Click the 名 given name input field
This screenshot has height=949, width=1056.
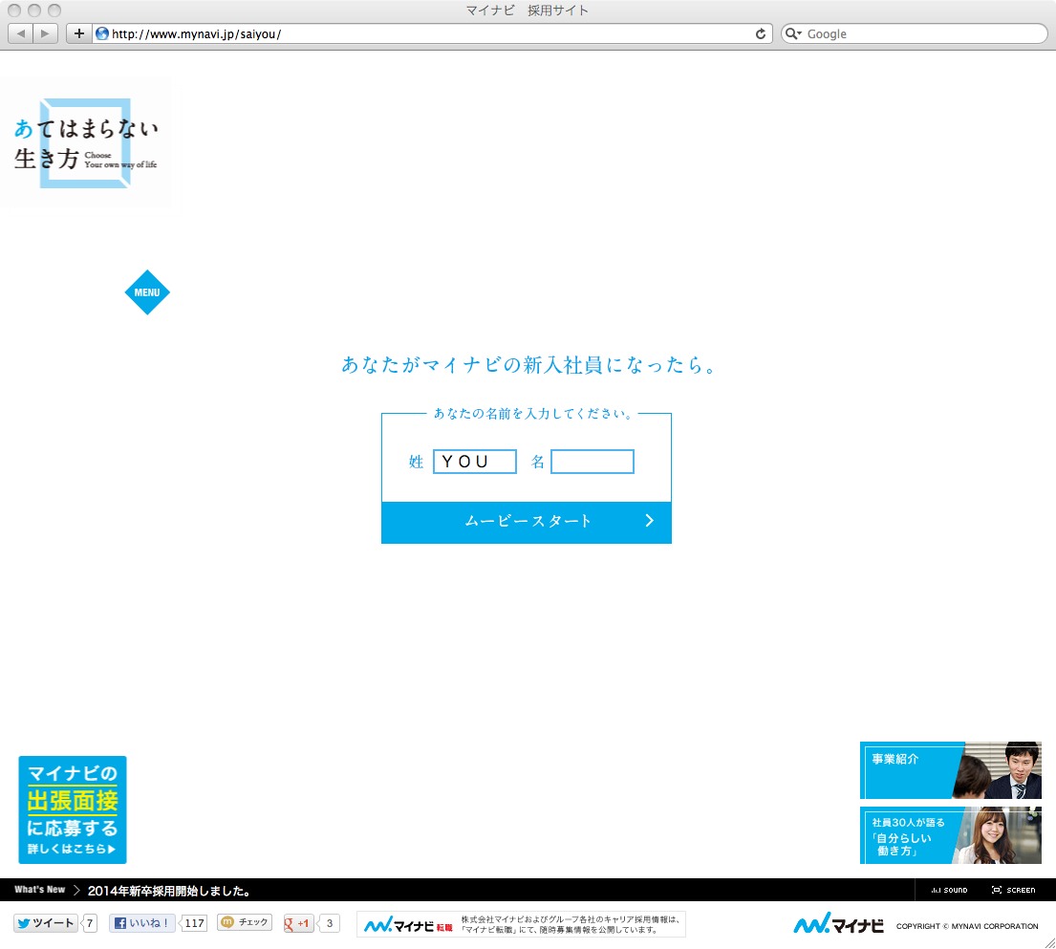tap(593, 462)
